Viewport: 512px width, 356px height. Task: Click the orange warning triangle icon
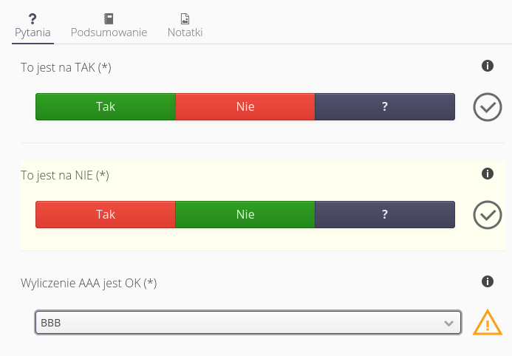(488, 323)
